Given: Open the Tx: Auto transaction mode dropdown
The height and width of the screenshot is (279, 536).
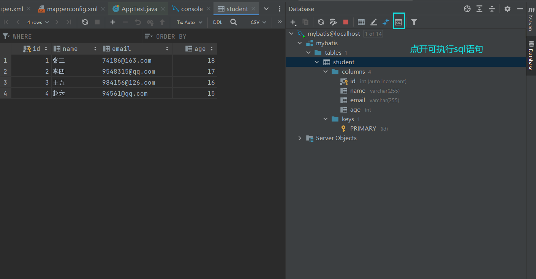Looking at the screenshot, I should pyautogui.click(x=190, y=22).
